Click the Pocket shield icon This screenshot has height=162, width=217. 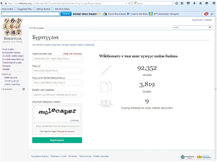[x=188, y=3]
